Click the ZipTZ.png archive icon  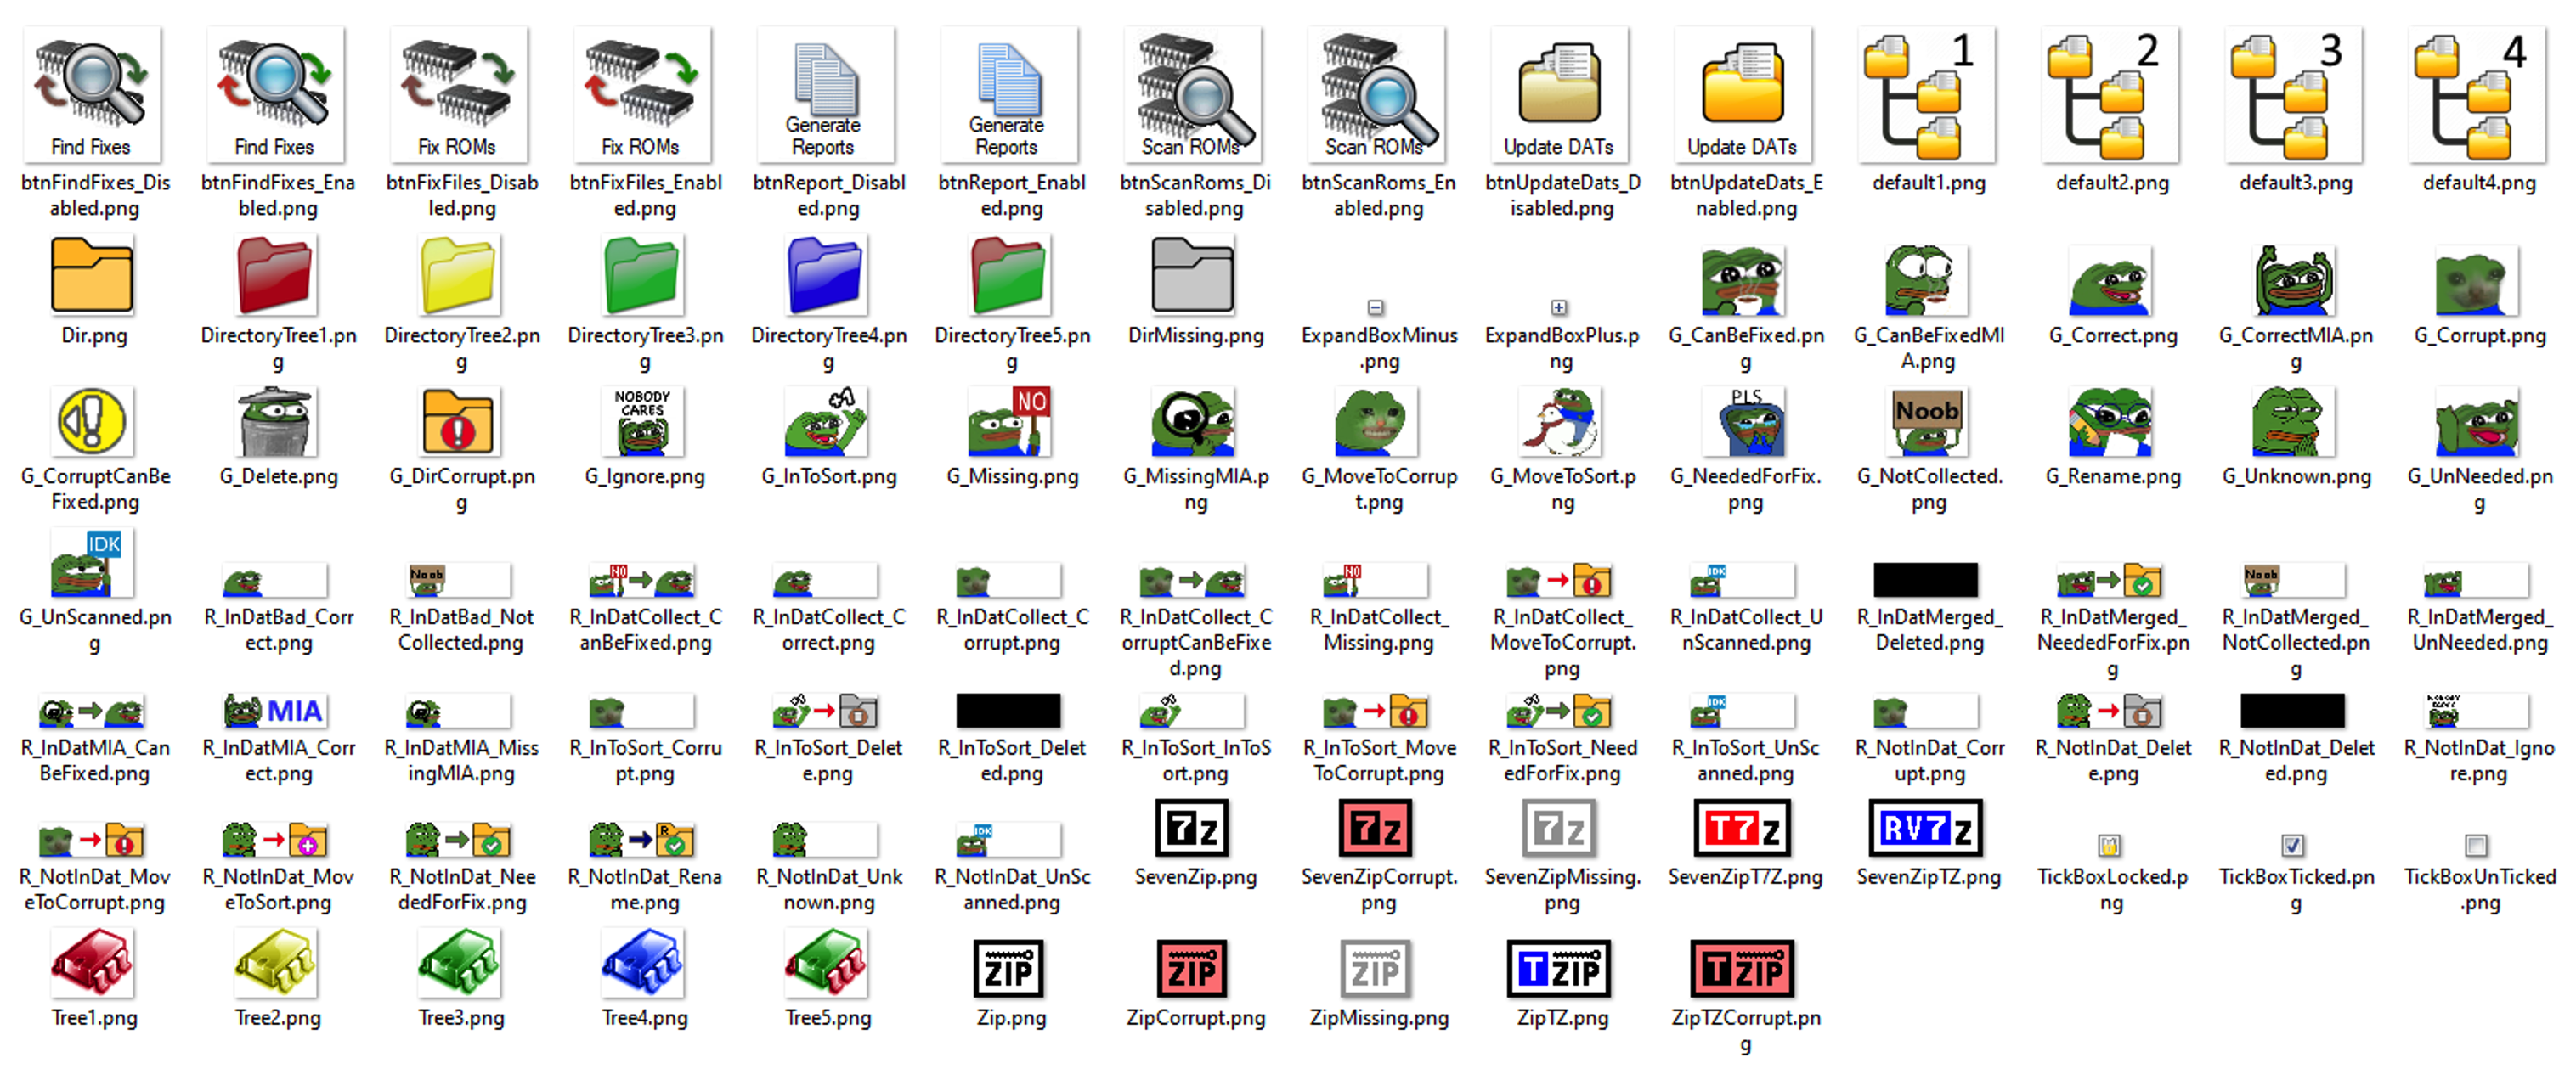[x=1560, y=968]
